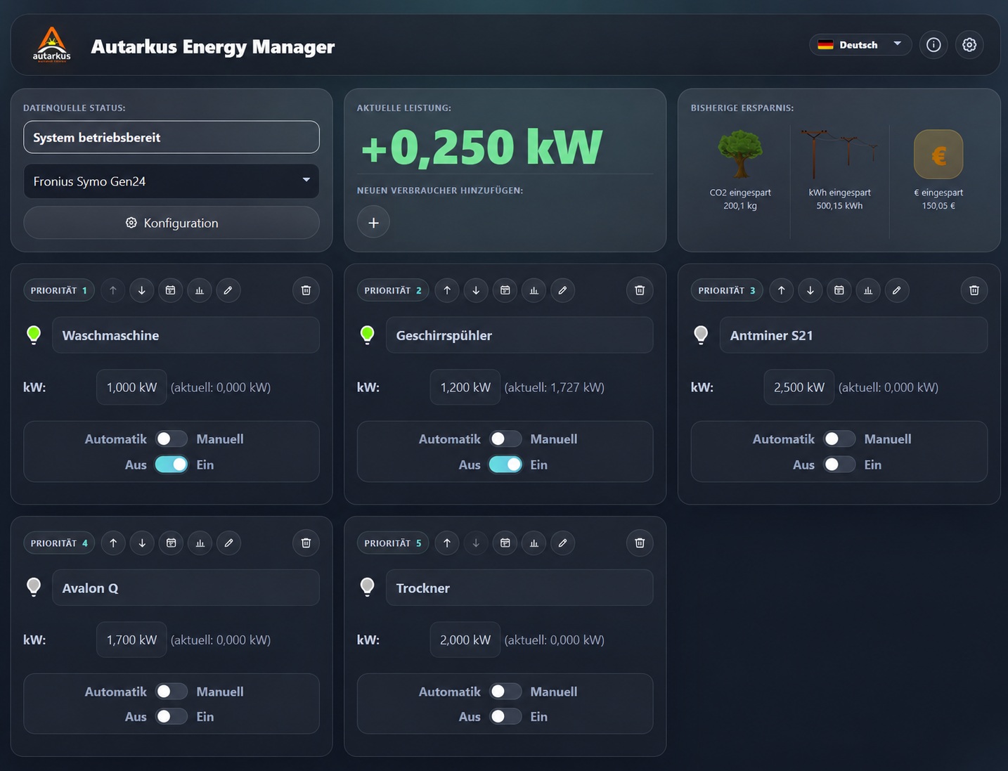The height and width of the screenshot is (771, 1008).
Task: Add a new consumer with plus button
Action: (373, 222)
